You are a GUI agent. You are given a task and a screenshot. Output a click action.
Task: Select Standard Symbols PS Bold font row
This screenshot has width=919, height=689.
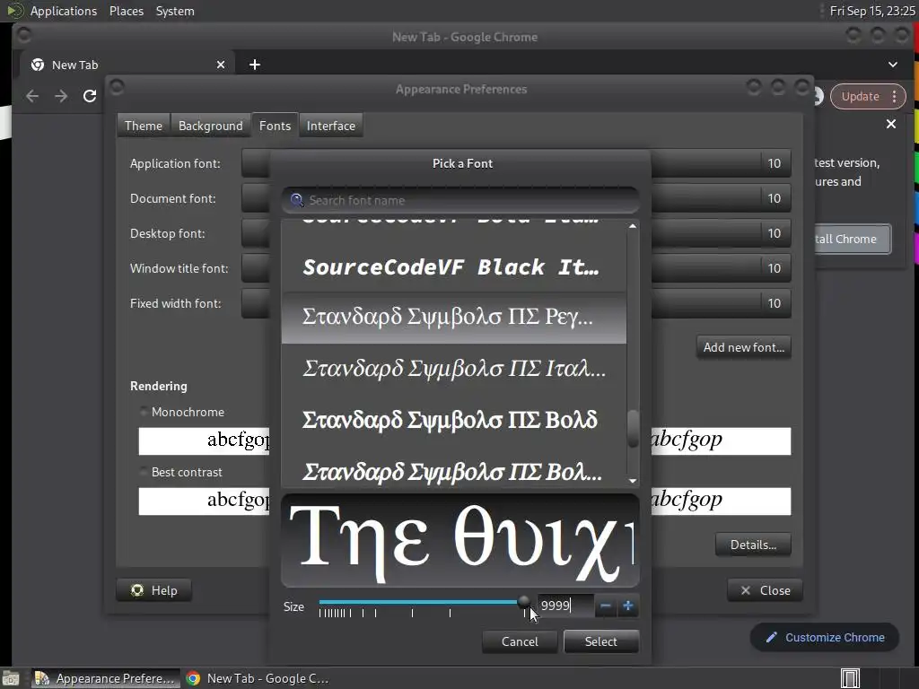click(453, 420)
